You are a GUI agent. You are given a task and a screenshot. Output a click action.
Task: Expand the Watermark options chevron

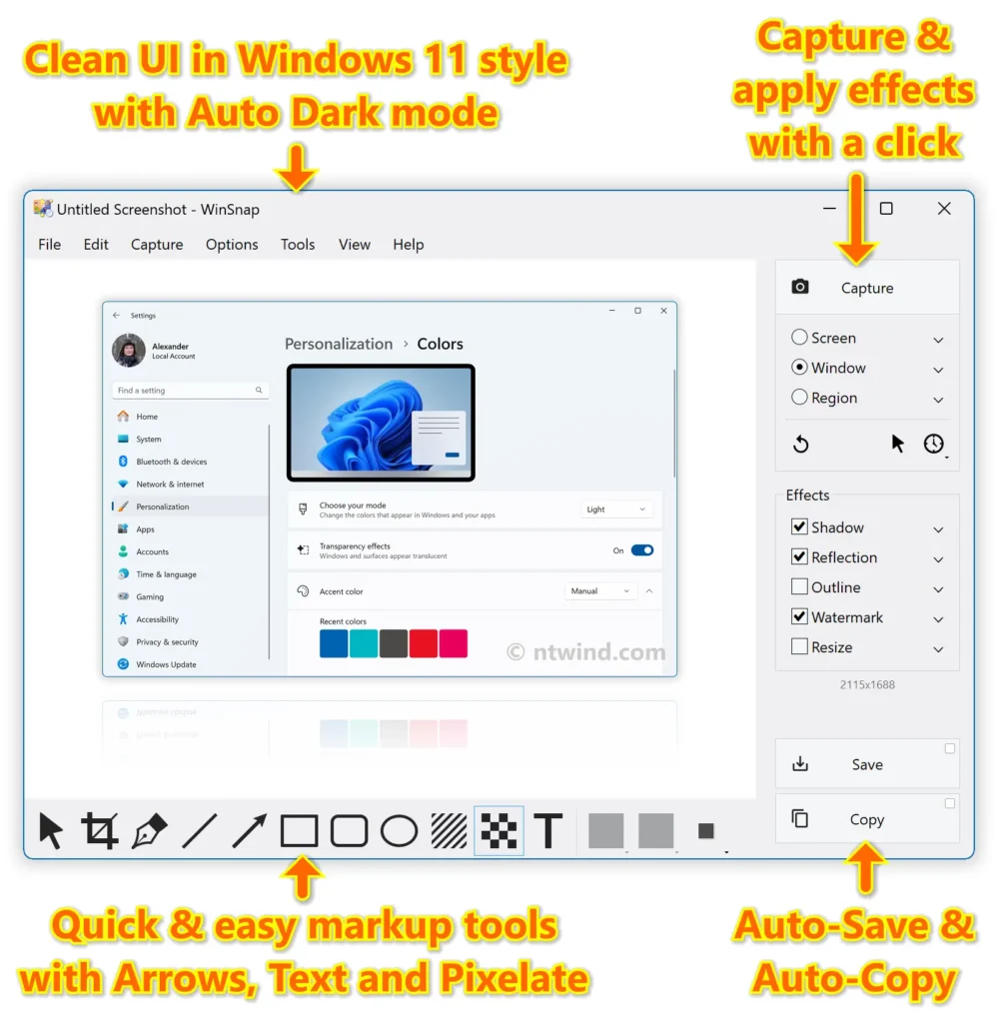[x=938, y=618]
